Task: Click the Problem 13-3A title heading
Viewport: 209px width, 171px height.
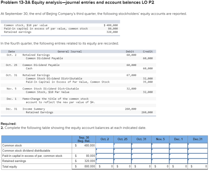Action: pos(77,3)
